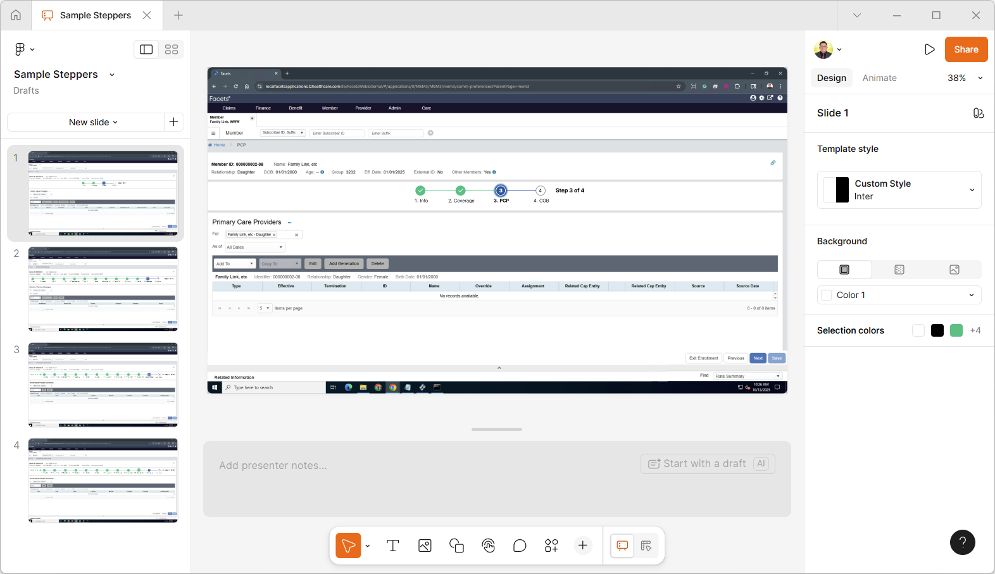Screen dimensions: 995x574
Task: Select the green selection color swatch
Action: [x=956, y=330]
